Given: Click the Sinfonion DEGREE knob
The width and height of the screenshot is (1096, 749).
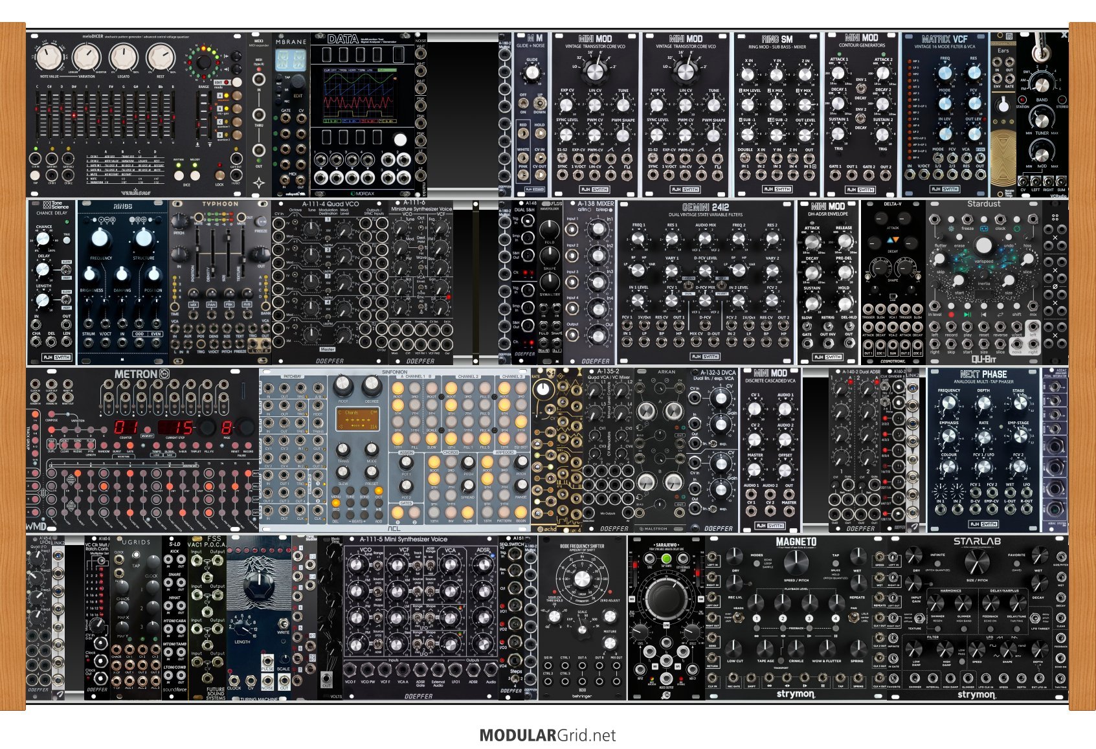Looking at the screenshot, I should 371,386.
